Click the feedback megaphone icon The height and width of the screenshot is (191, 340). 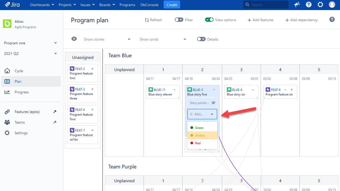tap(297, 5)
